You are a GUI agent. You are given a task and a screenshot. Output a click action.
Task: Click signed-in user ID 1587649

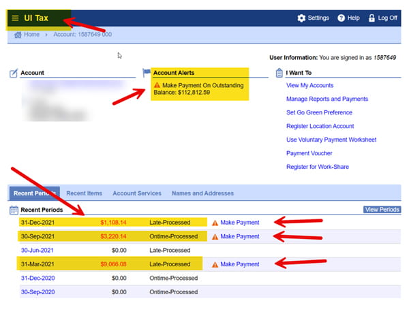[x=384, y=58]
